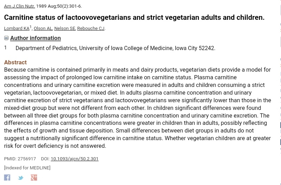Image resolution: width=281 pixels, height=185 pixels.
Task: Share article on Twitter
Action: [21, 178]
